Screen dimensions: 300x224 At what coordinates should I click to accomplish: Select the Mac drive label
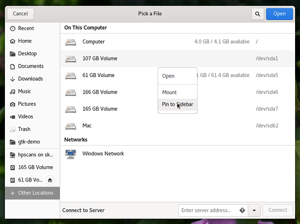point(87,126)
